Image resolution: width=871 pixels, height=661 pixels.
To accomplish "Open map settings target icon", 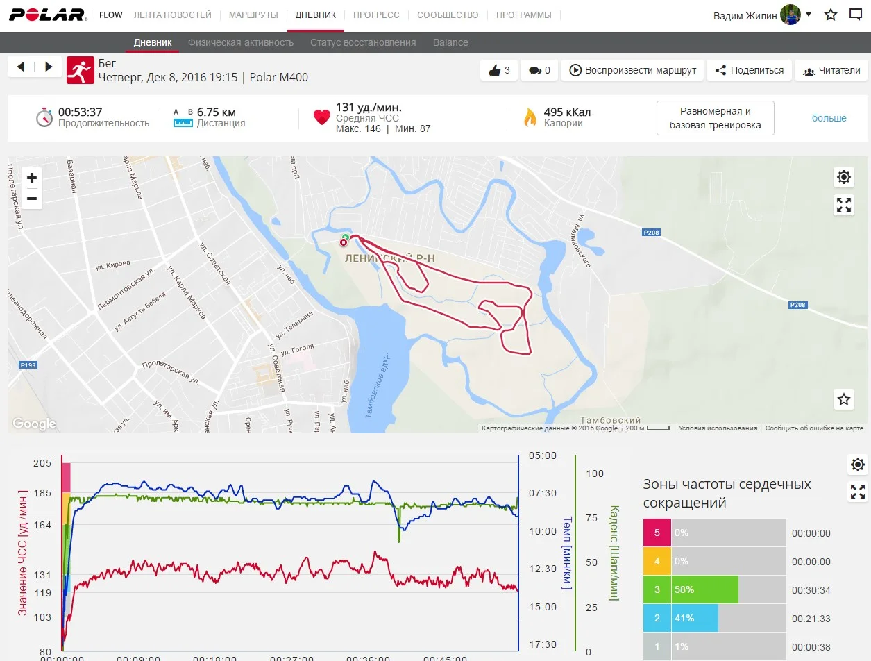I will [x=844, y=177].
